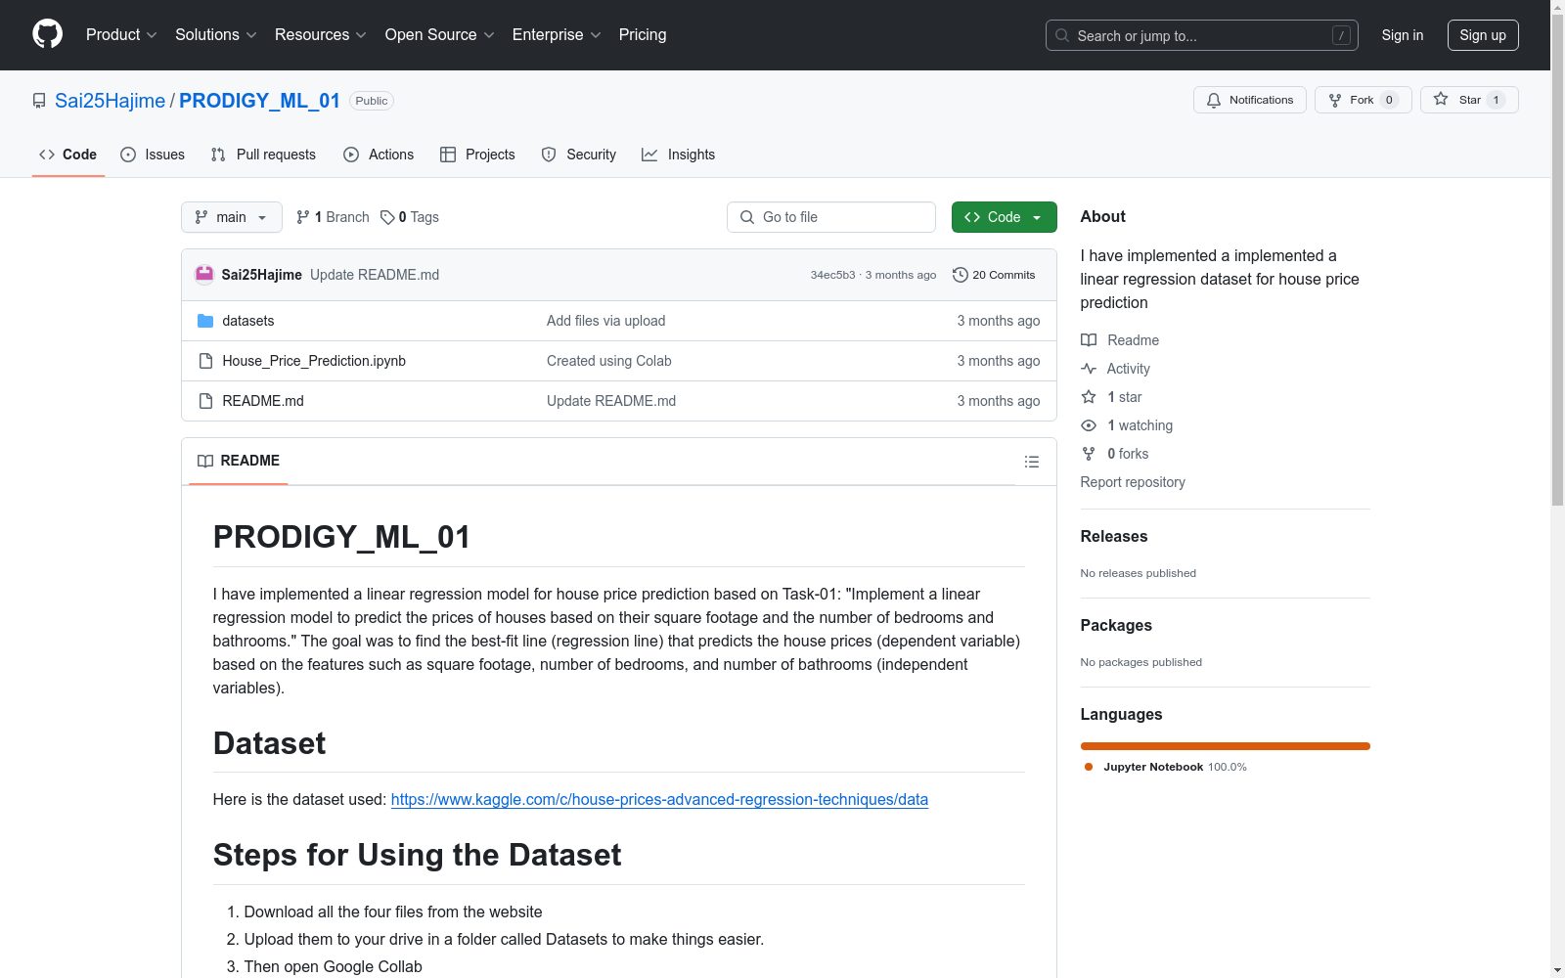
Task: Click the fork icon beside 0 forks
Action: [1089, 454]
